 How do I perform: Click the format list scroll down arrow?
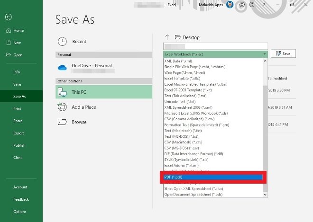tap(265, 195)
